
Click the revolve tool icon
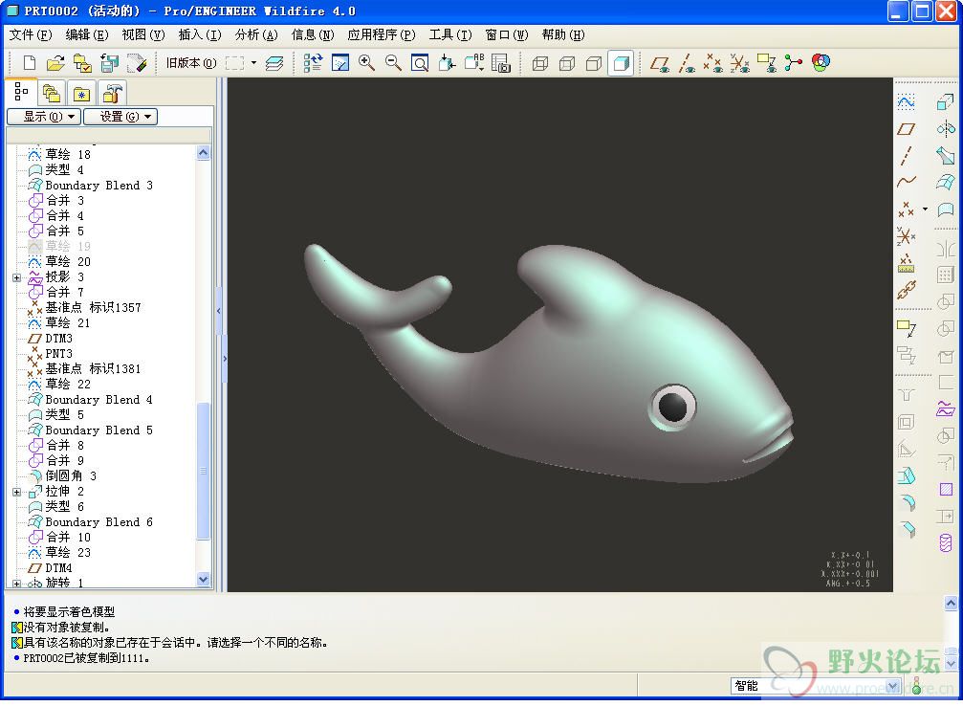[x=945, y=129]
